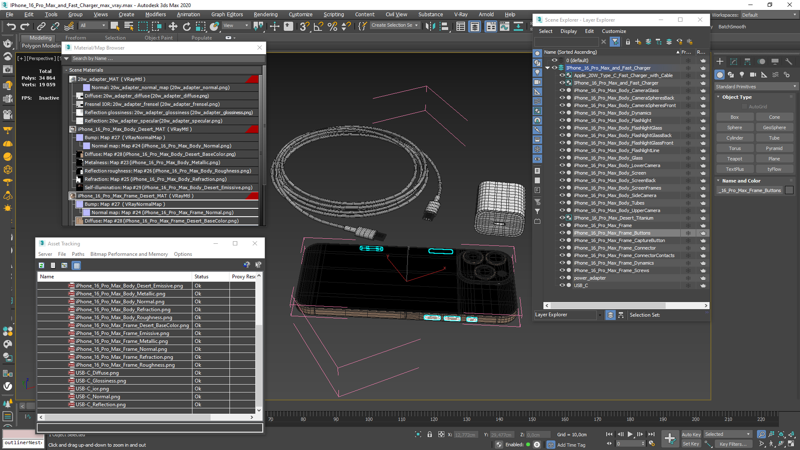The image size is (800, 450).
Task: Click the Search by Name field
Action: click(168, 59)
